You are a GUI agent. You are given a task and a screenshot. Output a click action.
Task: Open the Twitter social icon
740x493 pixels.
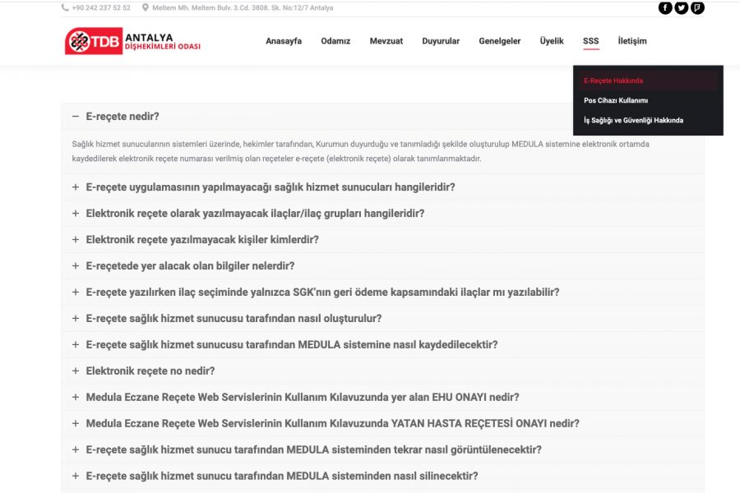[x=682, y=8]
